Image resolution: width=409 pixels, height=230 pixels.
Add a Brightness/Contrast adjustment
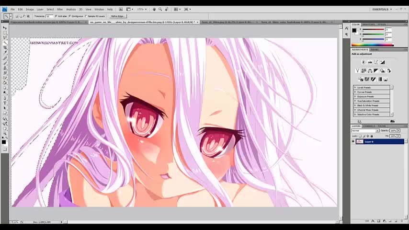click(364, 62)
